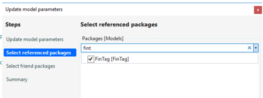
Task: Open the Select friend packages step
Action: click(x=31, y=66)
